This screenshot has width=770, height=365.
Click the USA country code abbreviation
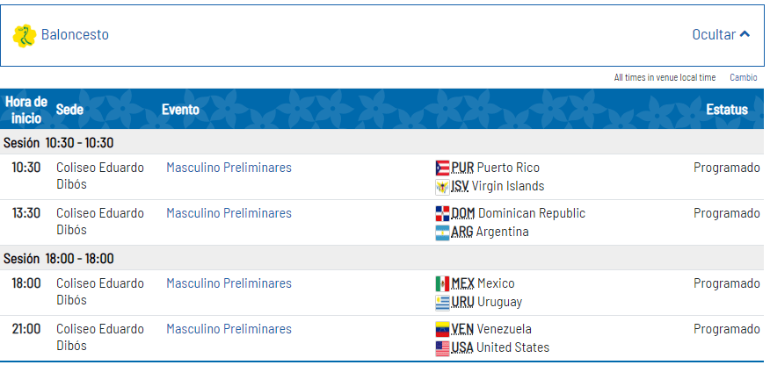click(462, 347)
